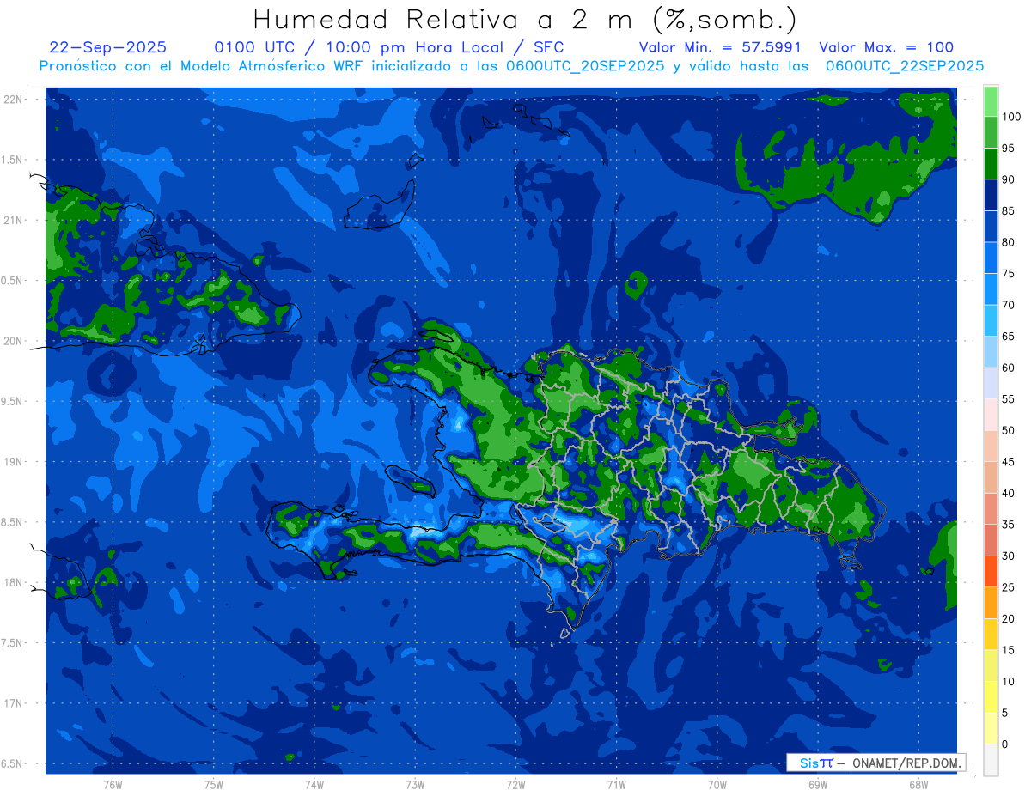Click the '19N' latitude axis label

(13, 461)
